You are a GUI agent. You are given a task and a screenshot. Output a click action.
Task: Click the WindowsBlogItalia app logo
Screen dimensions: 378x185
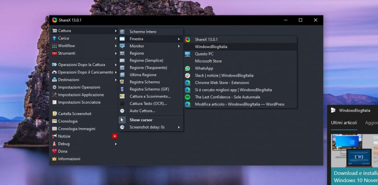pos(333,110)
